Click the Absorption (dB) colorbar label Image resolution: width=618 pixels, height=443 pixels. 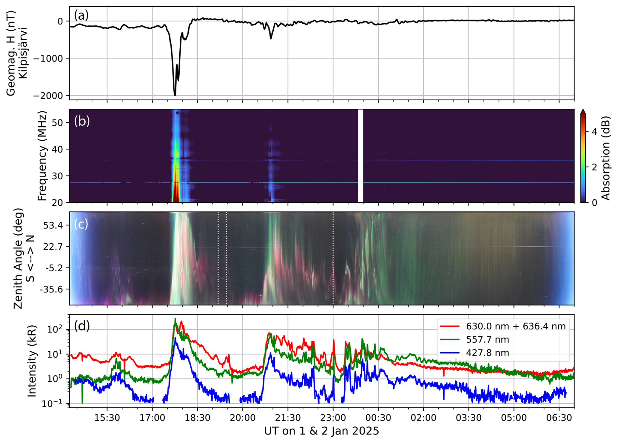click(605, 158)
